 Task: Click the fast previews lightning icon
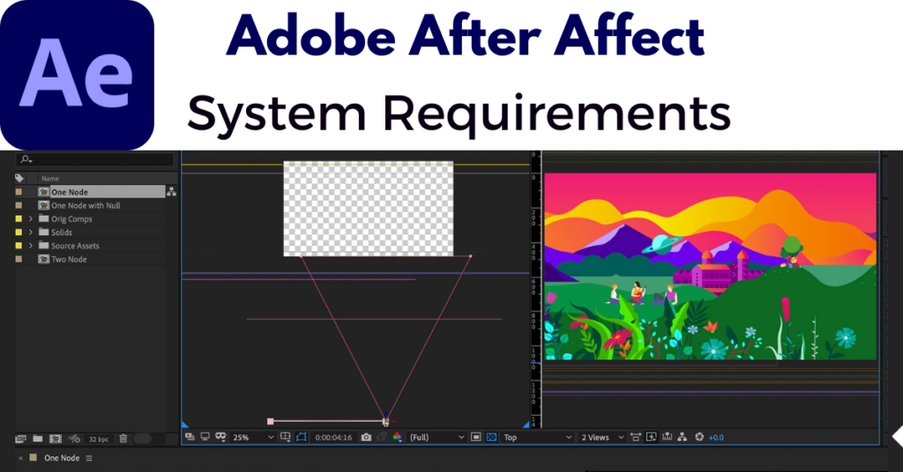[x=652, y=438]
